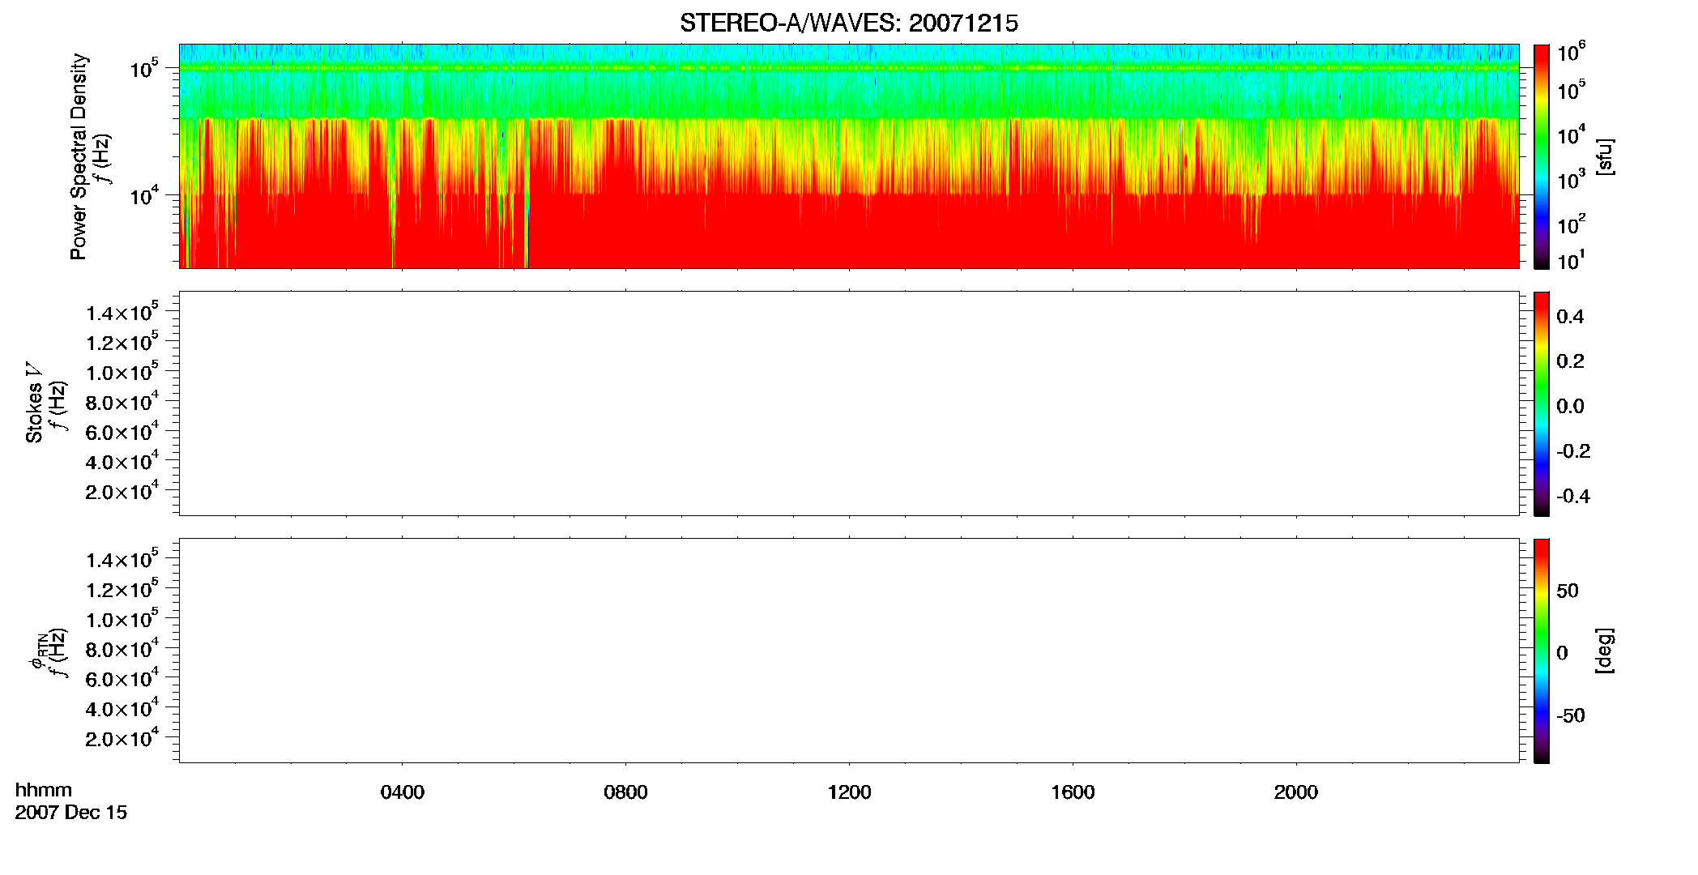The image size is (1698, 875).
Task: Click the -0.4 label on the Stokes colorbar
Action: [1573, 497]
